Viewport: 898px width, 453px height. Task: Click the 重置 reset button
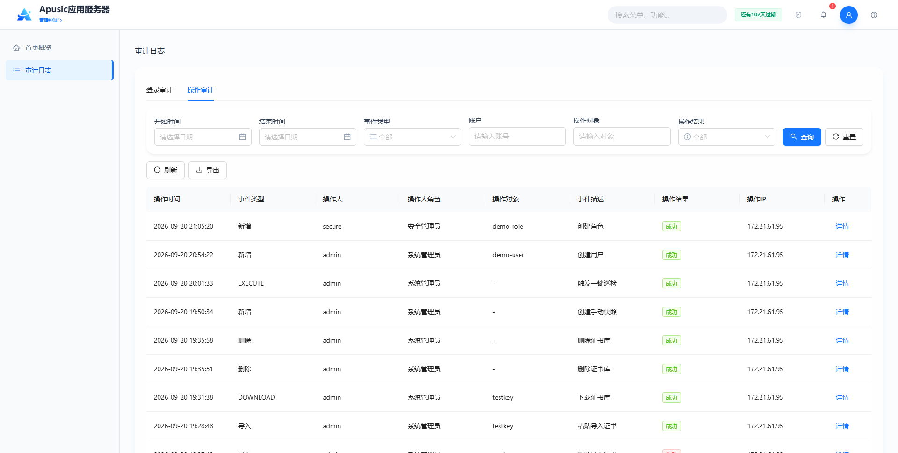click(x=844, y=137)
